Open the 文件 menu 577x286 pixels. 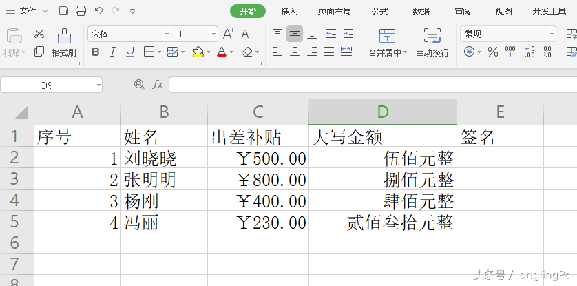[28, 11]
